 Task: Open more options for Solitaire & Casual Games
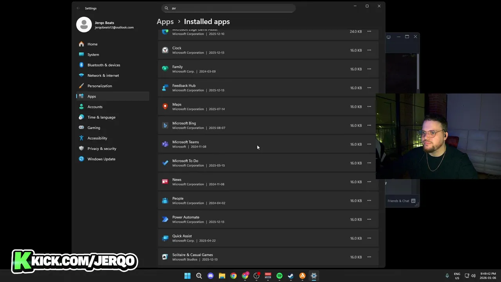pyautogui.click(x=369, y=257)
